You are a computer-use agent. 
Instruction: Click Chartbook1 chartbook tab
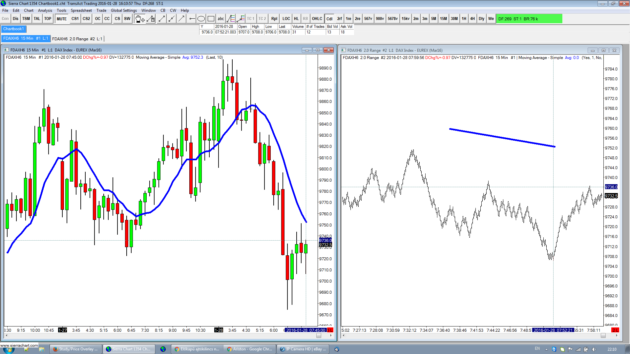click(13, 29)
